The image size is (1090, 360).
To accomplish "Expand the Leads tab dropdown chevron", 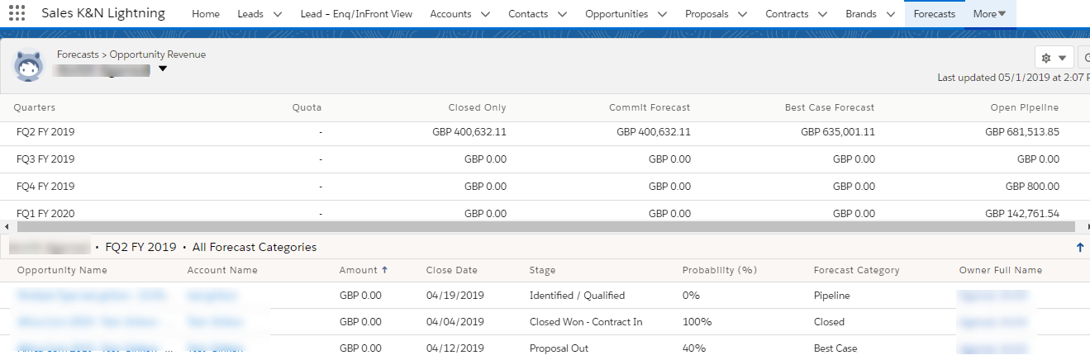I will pos(277,14).
